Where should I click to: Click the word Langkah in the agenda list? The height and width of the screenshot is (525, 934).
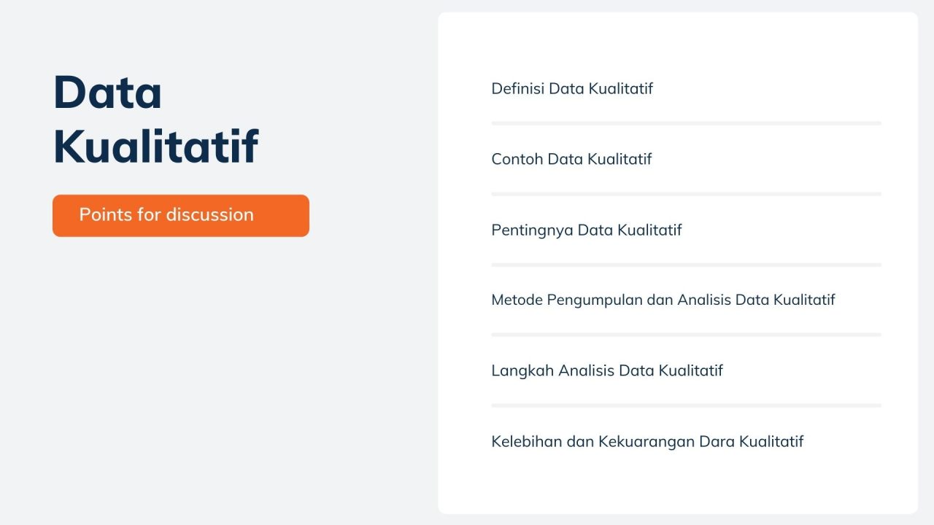coord(522,370)
